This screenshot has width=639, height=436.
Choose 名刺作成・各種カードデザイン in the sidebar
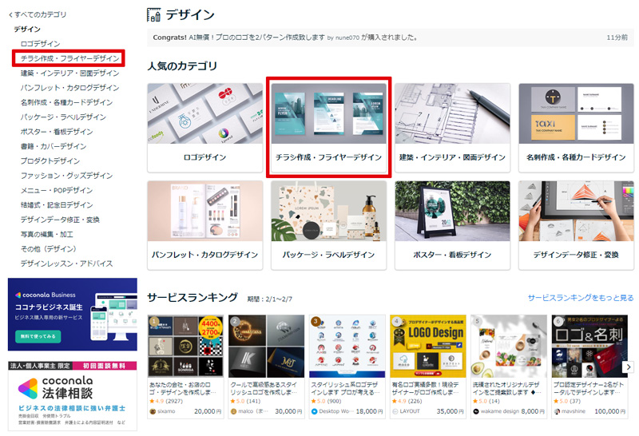66,102
